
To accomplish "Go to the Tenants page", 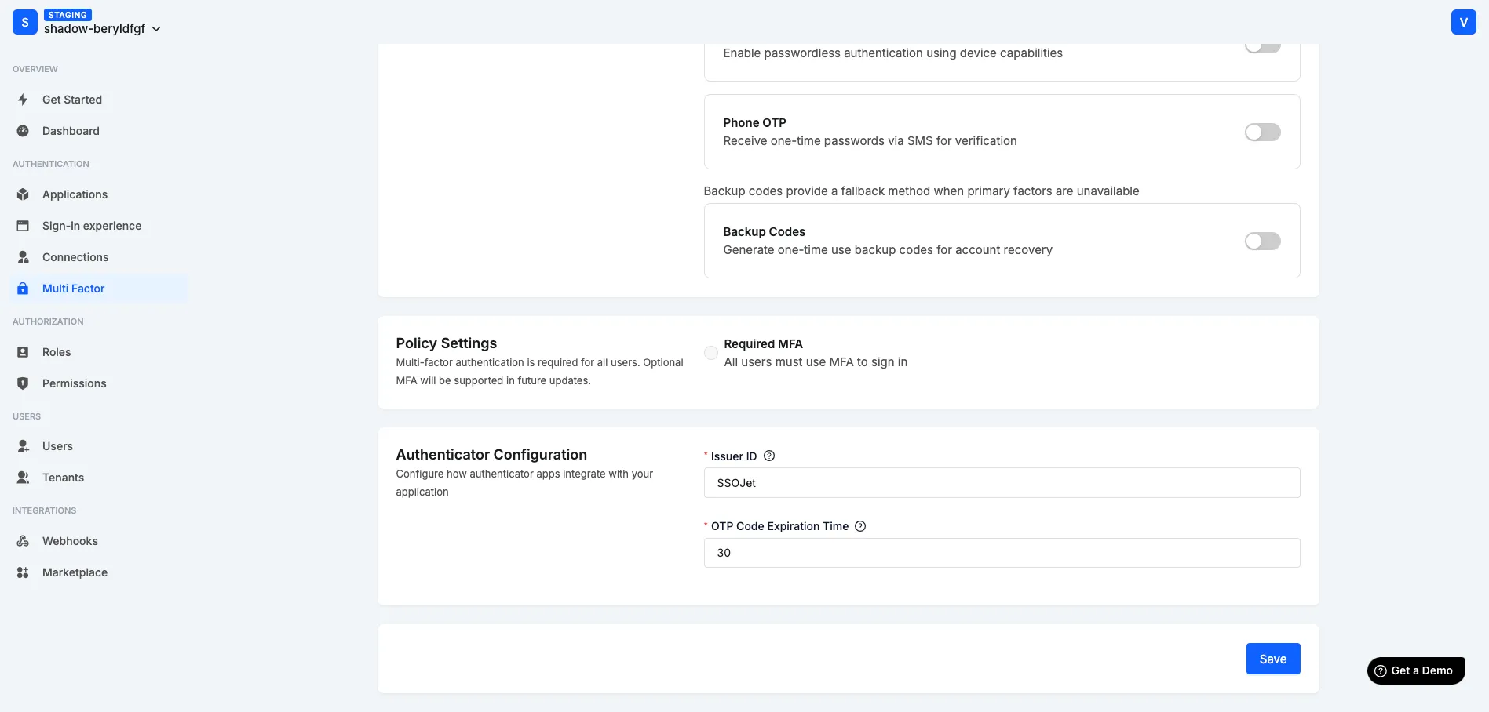I will tap(63, 477).
